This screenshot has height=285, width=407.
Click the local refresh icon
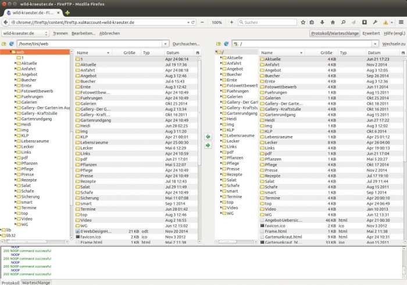click(x=11, y=44)
